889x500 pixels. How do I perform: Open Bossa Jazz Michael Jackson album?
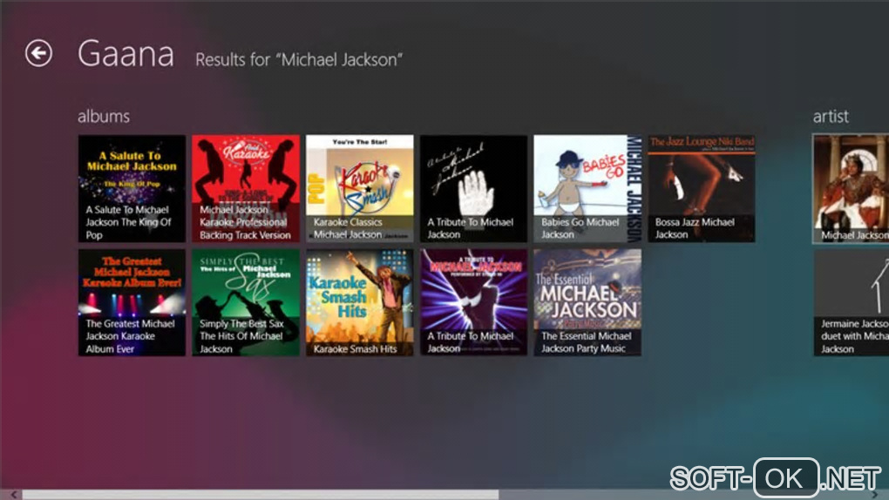click(702, 188)
